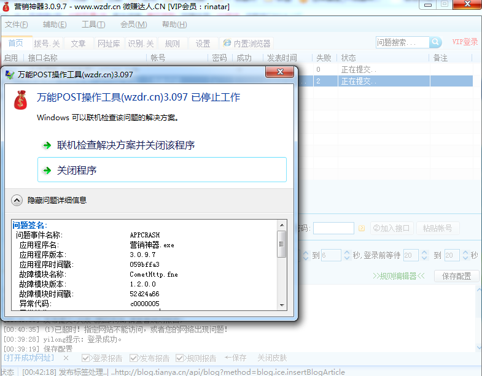Image resolution: width=482 pixels, height=376 pixels.
Task: Click the seconds field showing 6
Action: (331, 255)
